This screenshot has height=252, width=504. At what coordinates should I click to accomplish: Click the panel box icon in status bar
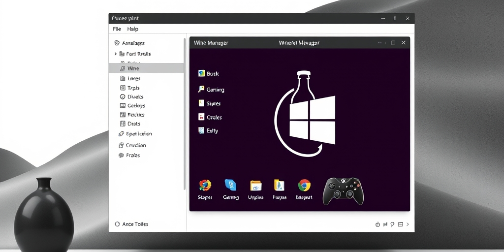pos(400,224)
